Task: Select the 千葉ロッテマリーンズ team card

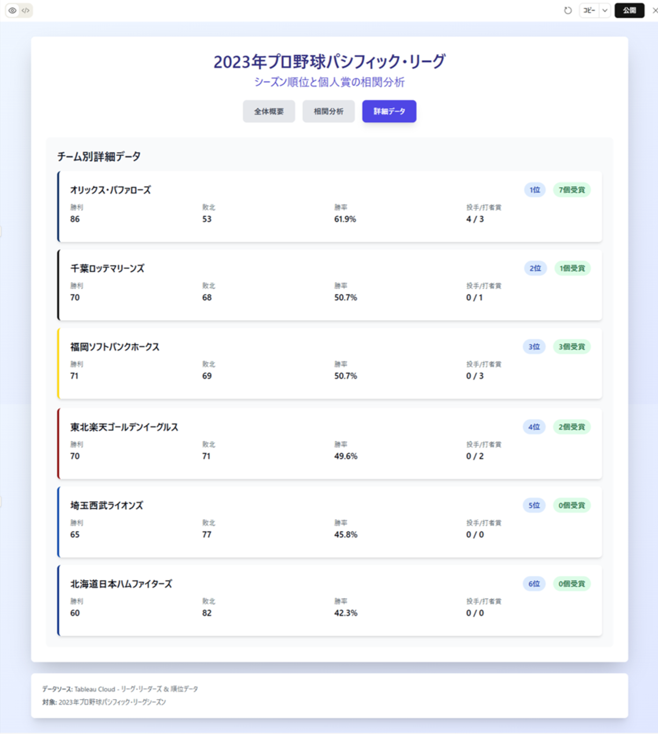Action: click(x=329, y=285)
